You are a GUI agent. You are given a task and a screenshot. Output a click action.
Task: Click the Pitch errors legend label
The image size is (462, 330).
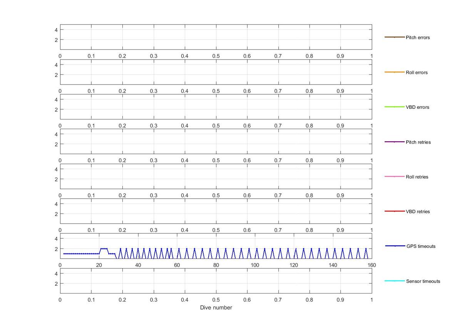(x=418, y=38)
